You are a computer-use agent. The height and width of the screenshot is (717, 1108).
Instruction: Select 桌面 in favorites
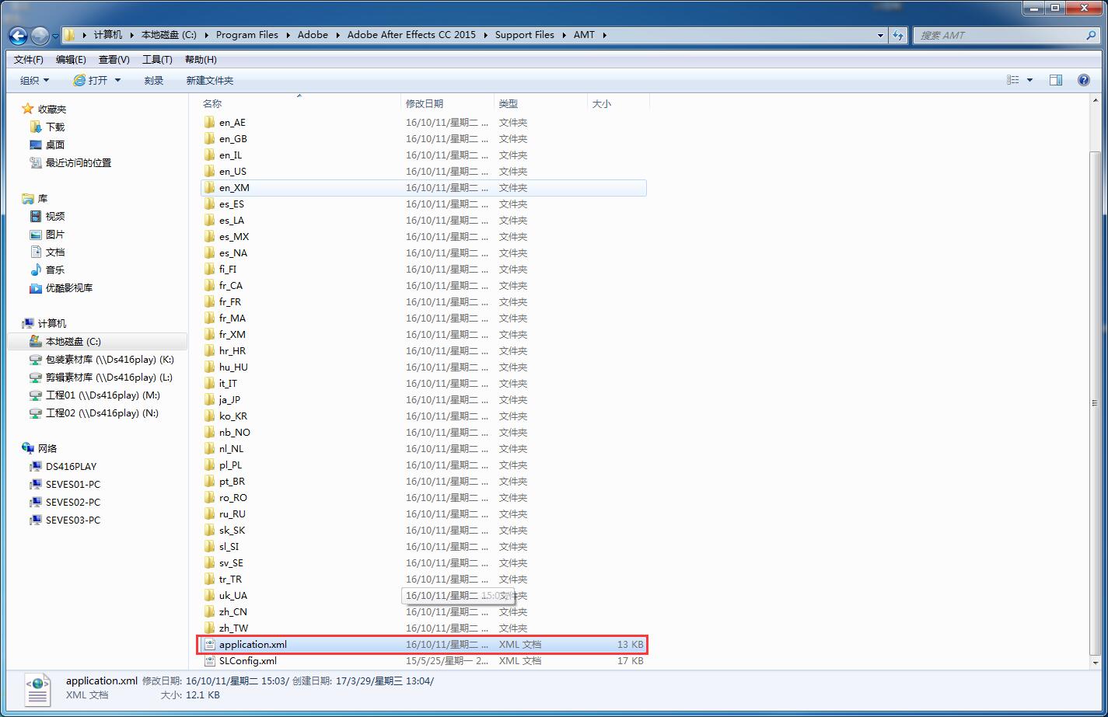pos(47,144)
